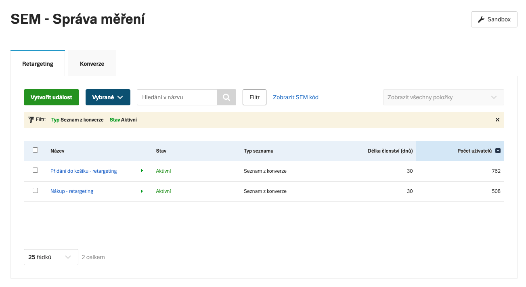Toggle the select-all checkbox in table header
The image size is (526, 287).
point(36,150)
